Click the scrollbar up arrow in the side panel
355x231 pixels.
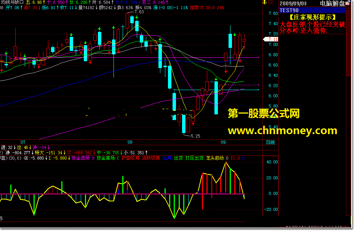pyautogui.click(x=348, y=8)
